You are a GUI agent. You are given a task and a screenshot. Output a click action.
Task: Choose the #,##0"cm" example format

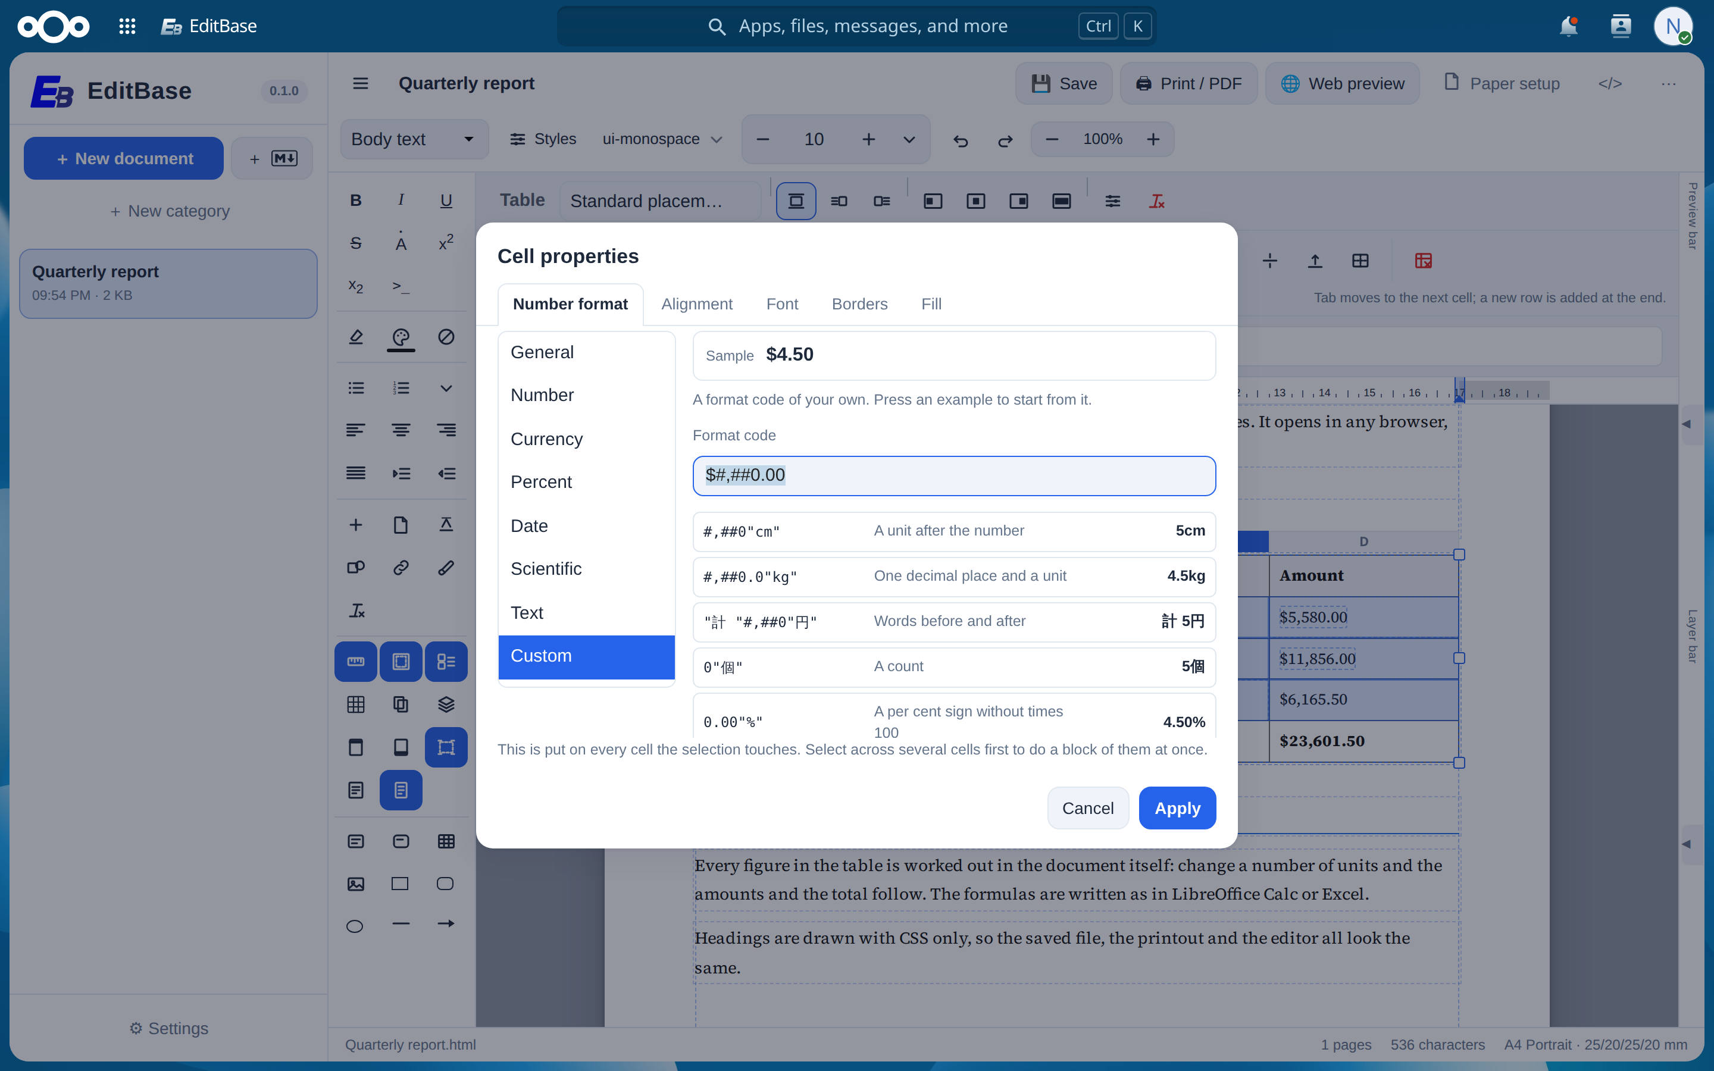click(954, 531)
